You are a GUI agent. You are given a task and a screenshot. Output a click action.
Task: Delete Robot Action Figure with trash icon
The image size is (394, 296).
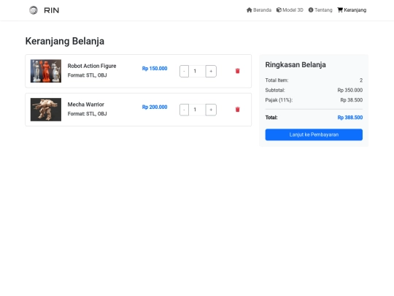[237, 71]
